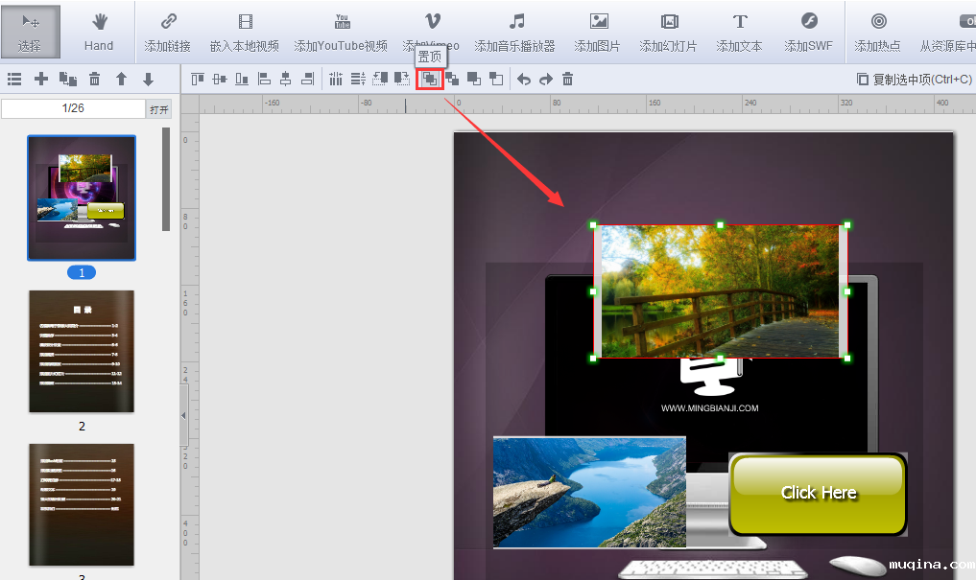Choose 嵌入本地视频 to embed local video

245,32
